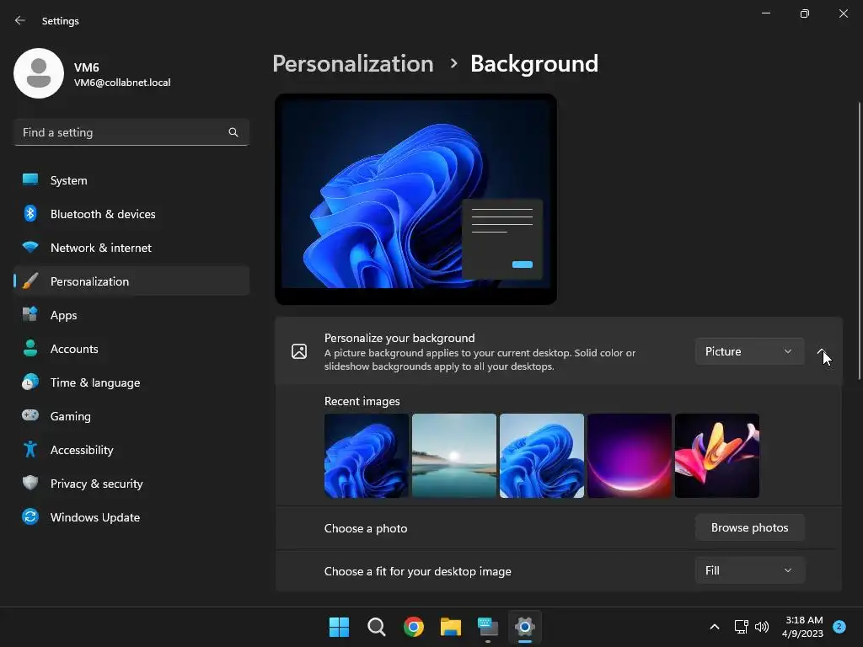Open Windows Update settings
The image size is (863, 647).
pos(131,517)
